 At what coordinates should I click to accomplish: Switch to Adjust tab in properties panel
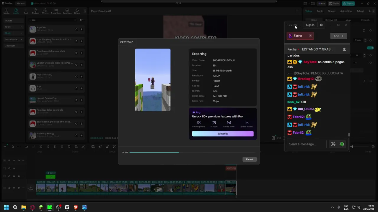click(360, 11)
